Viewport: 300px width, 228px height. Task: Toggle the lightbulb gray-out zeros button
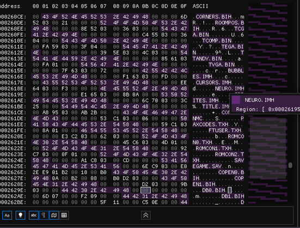(x=21, y=215)
